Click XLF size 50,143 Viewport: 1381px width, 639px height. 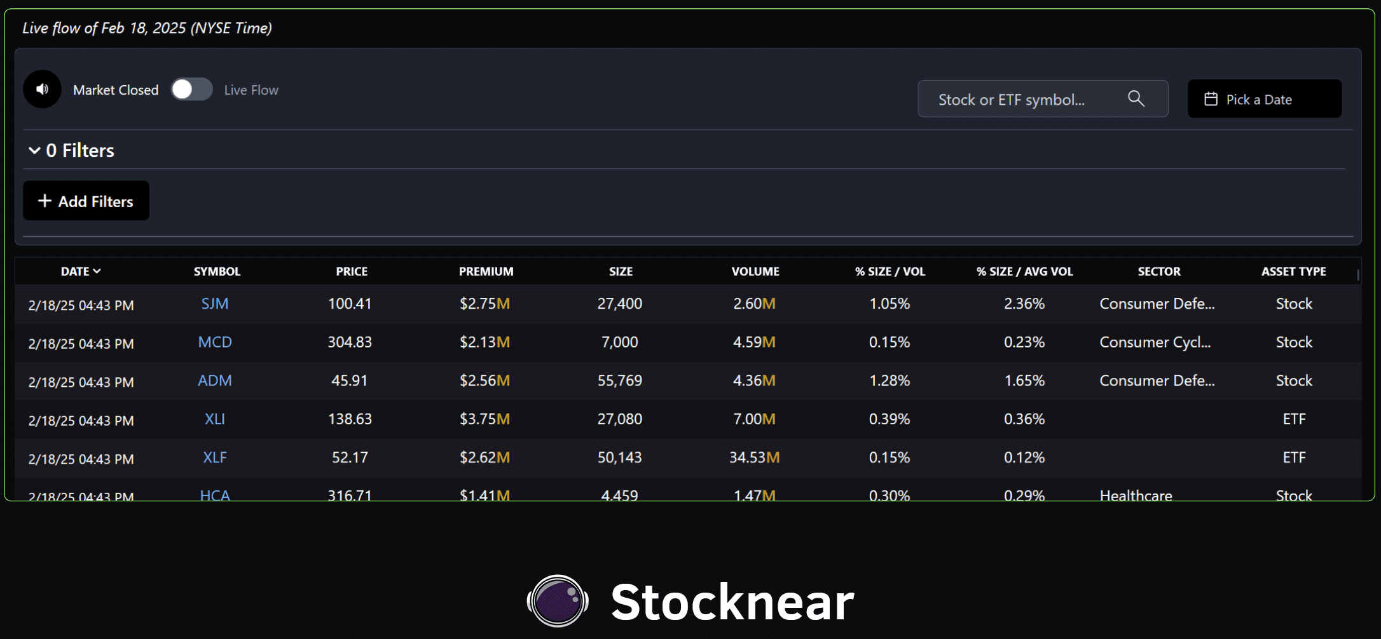(x=620, y=457)
